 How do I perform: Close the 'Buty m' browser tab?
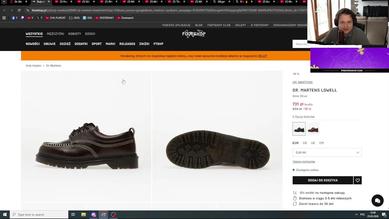[49, 2]
